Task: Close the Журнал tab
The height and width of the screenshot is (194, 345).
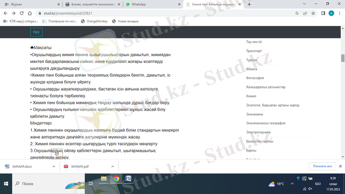Action: (x=58, y=4)
